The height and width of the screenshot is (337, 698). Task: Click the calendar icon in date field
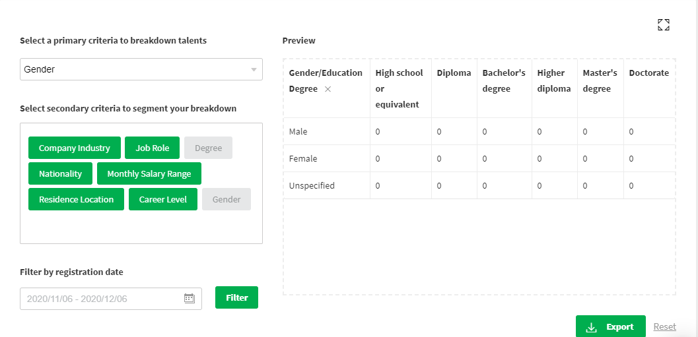[x=189, y=298]
